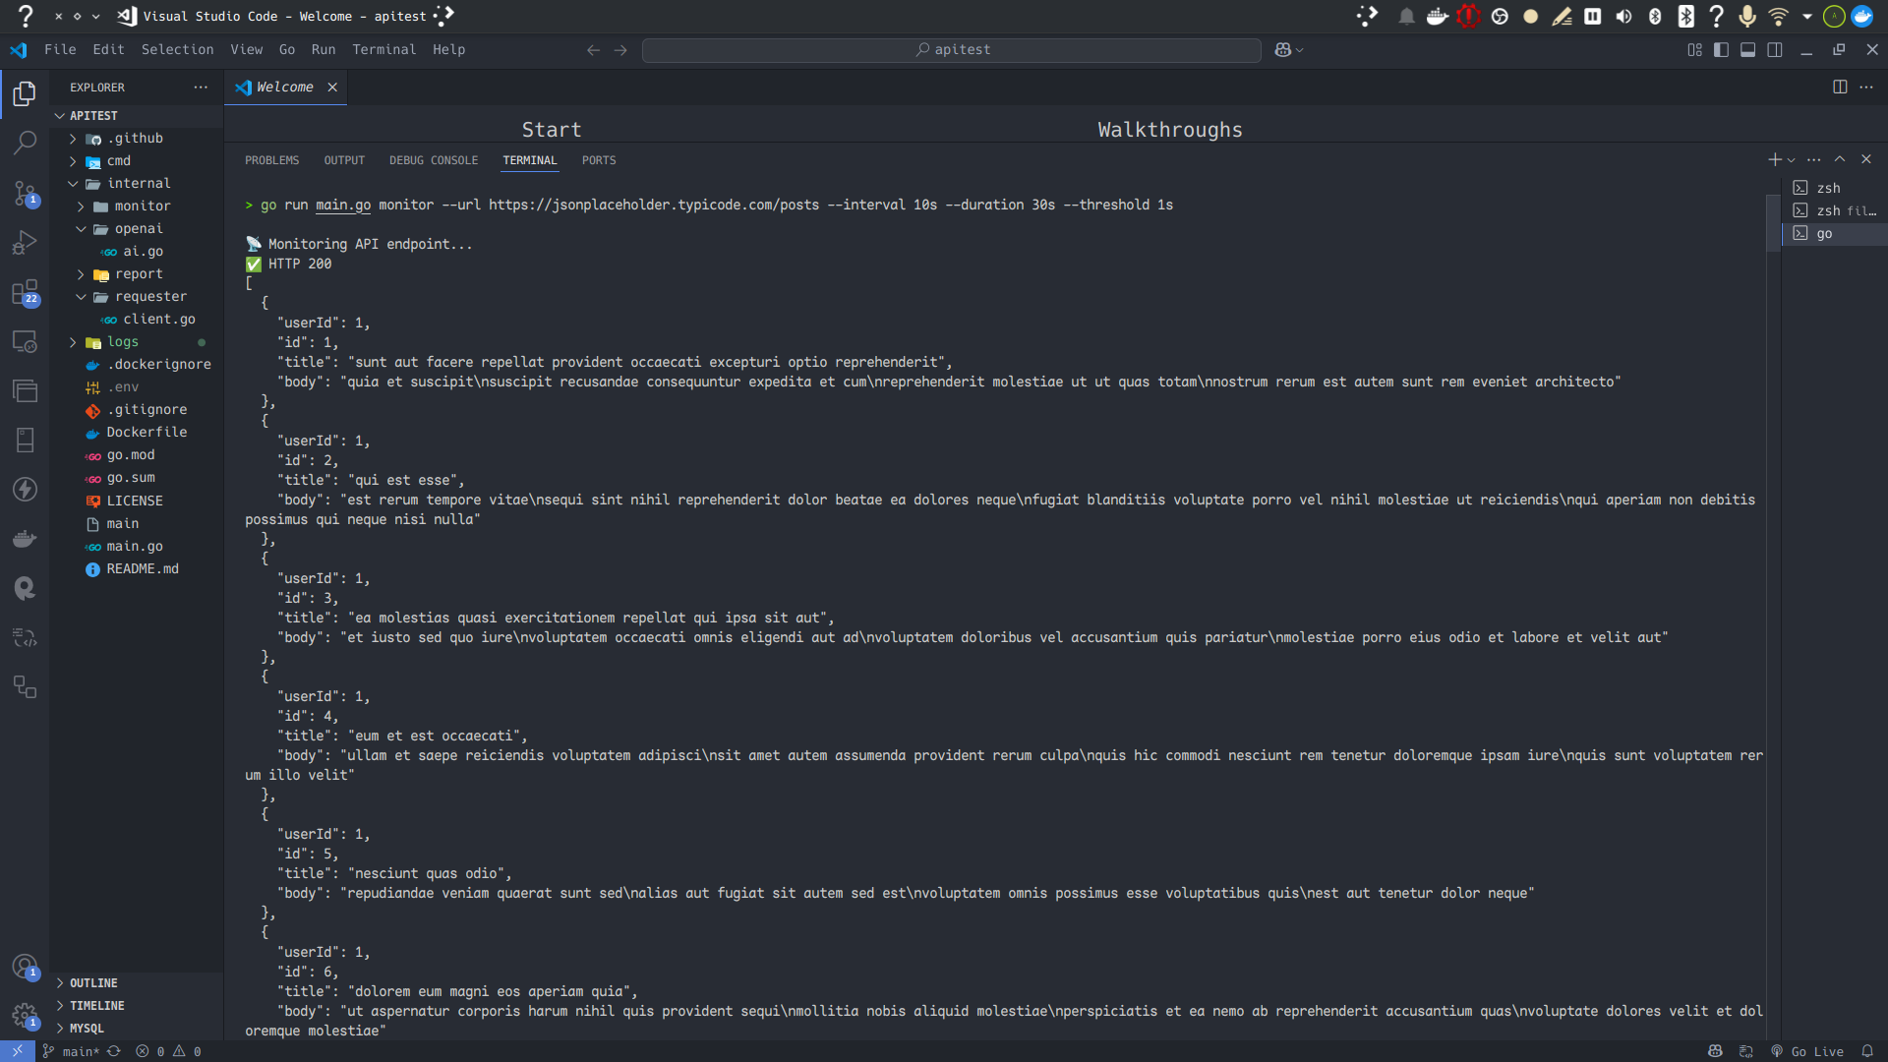Click the terminal scrollbar

coord(1773,224)
